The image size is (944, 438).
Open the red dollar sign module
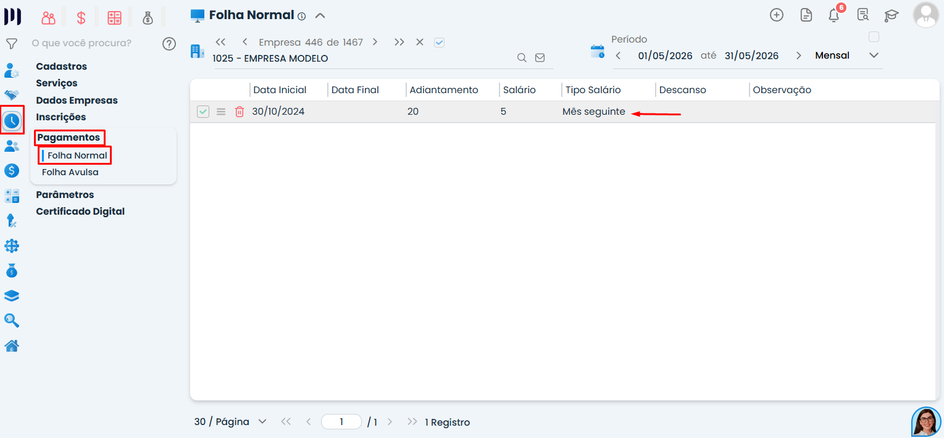(81, 18)
